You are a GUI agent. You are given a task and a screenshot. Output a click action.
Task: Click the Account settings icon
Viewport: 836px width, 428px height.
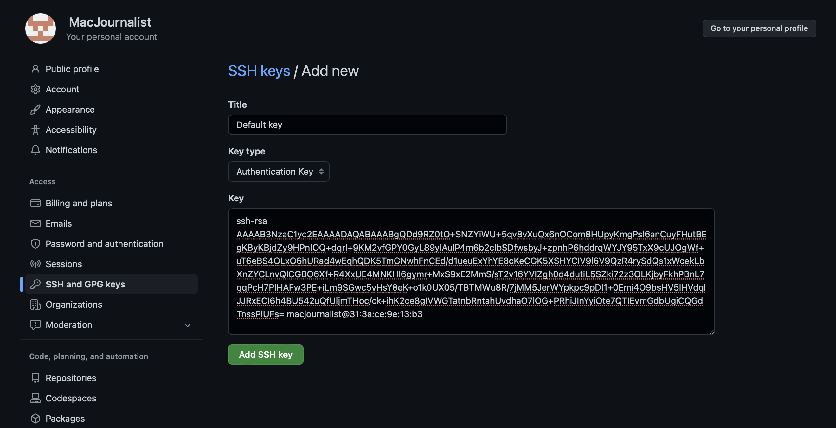(x=35, y=89)
